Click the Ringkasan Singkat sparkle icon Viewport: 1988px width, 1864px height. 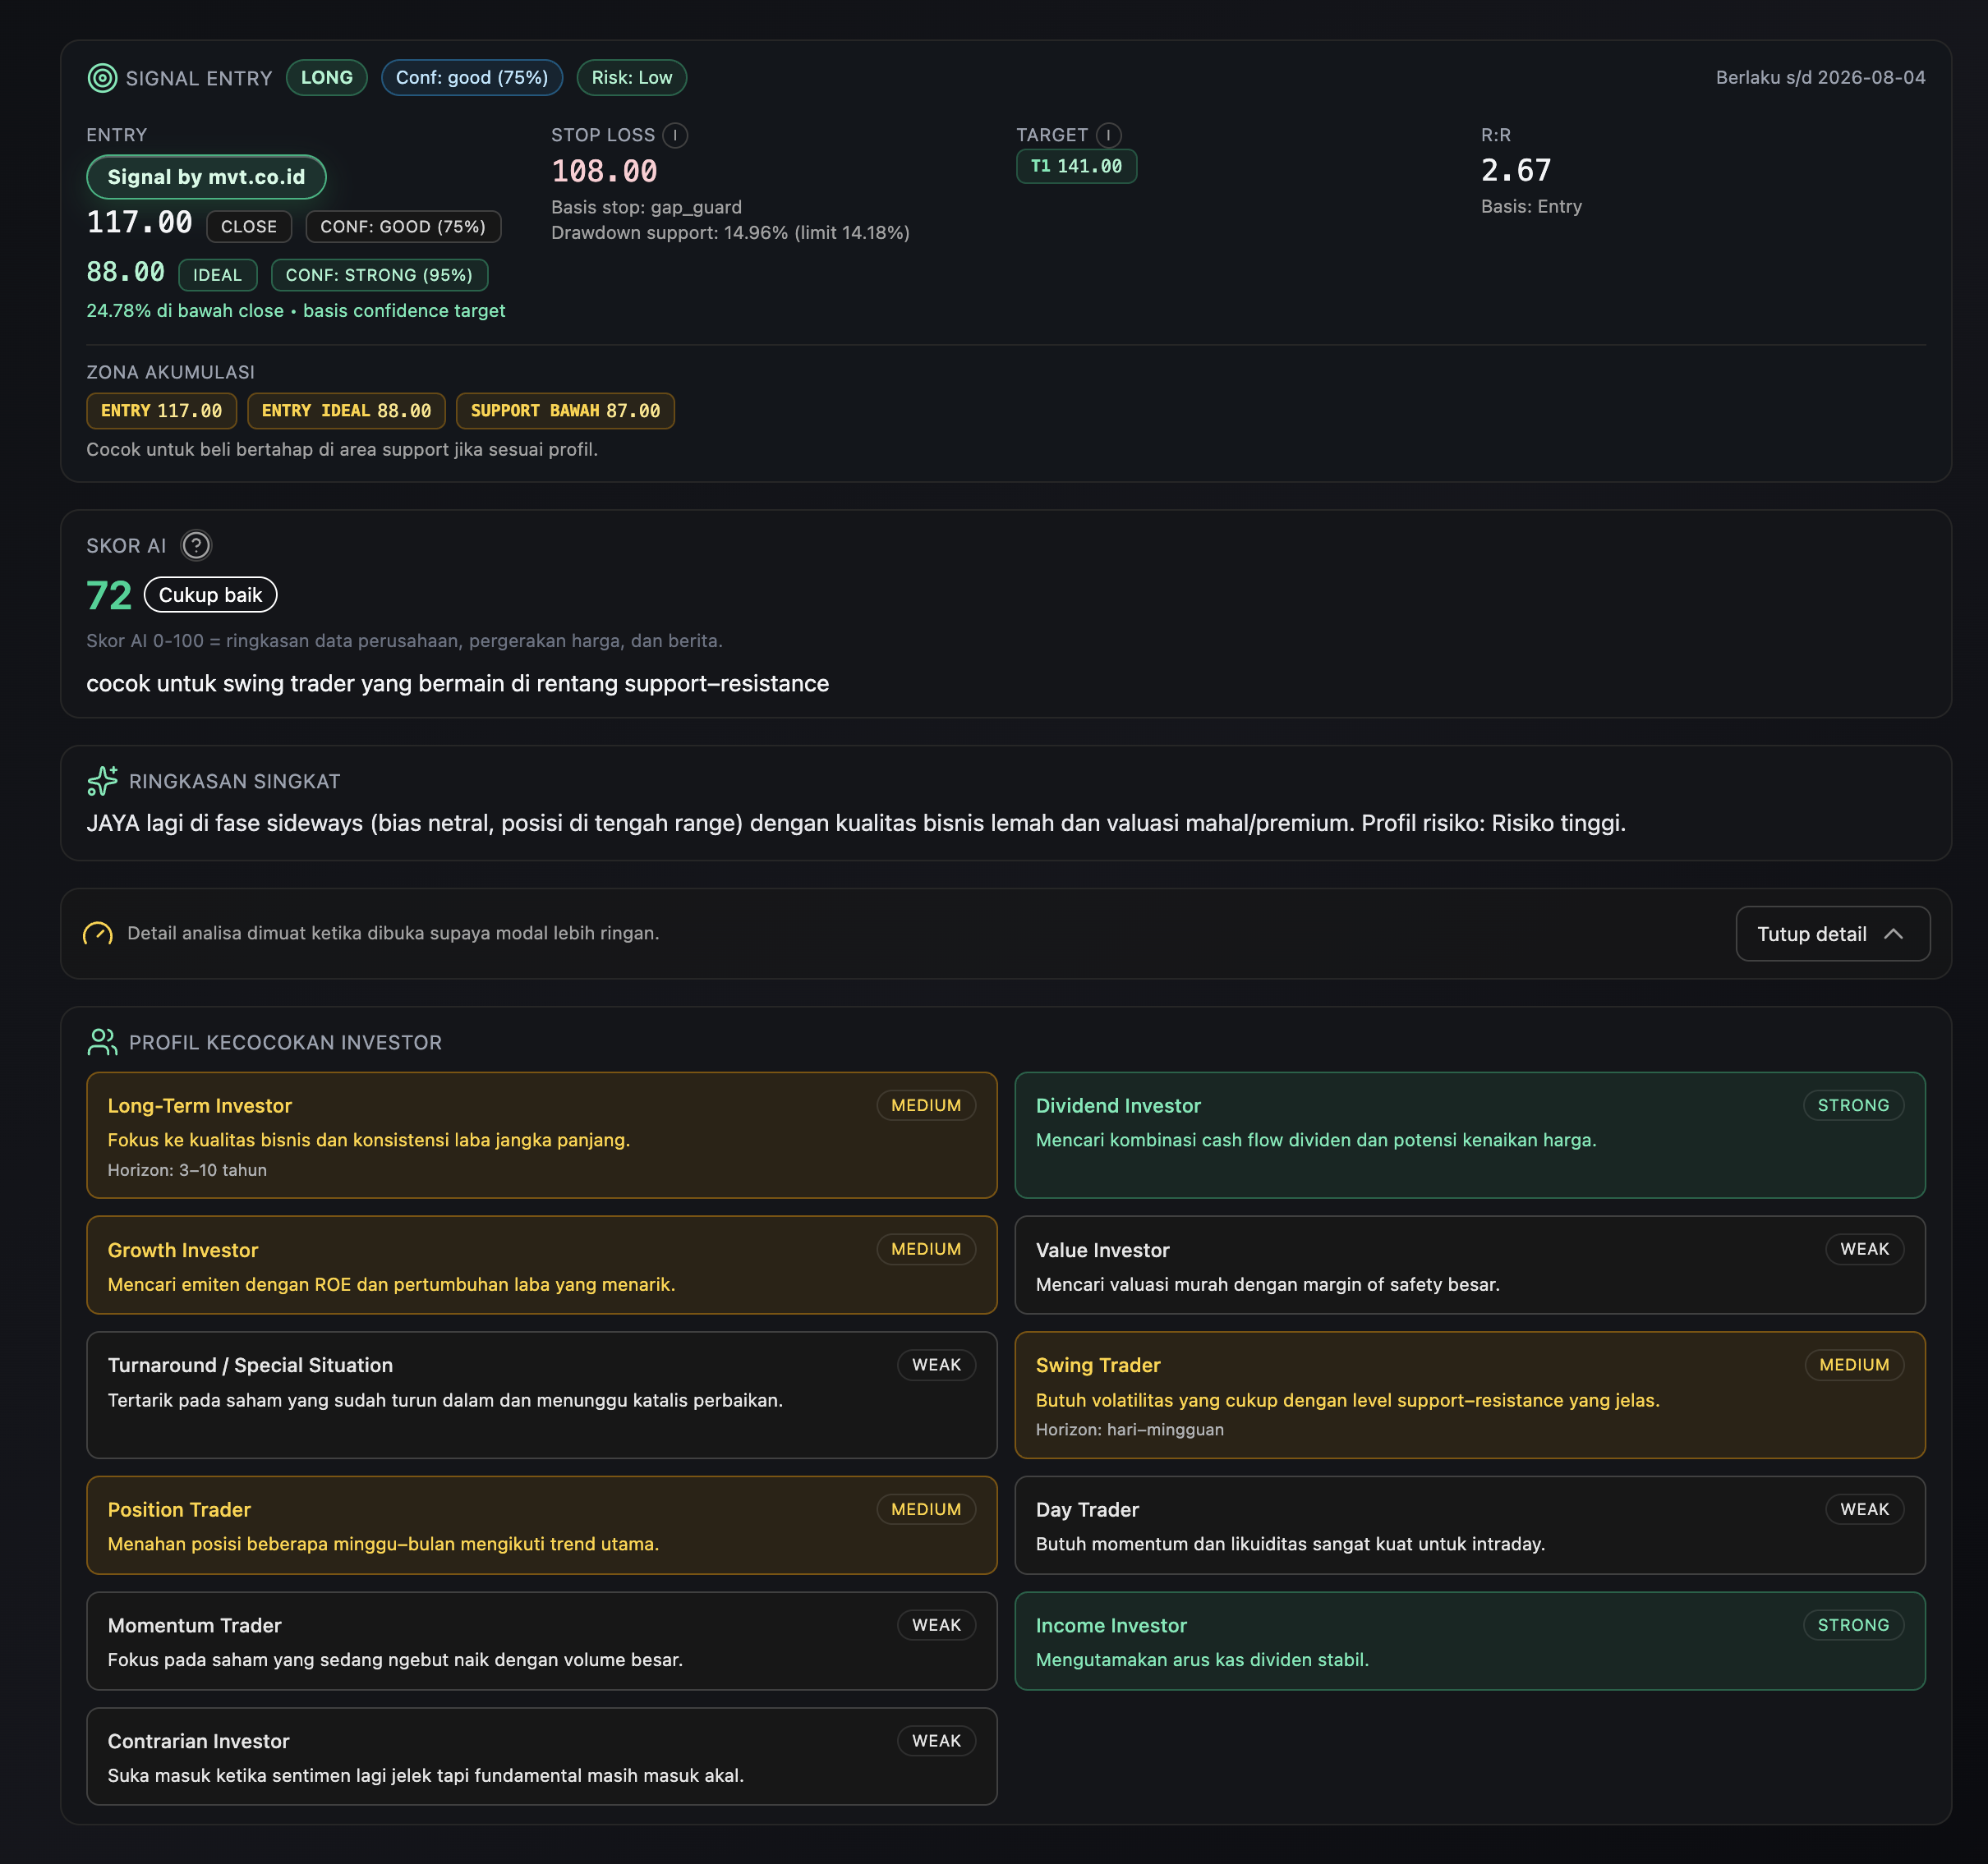coord(102,781)
